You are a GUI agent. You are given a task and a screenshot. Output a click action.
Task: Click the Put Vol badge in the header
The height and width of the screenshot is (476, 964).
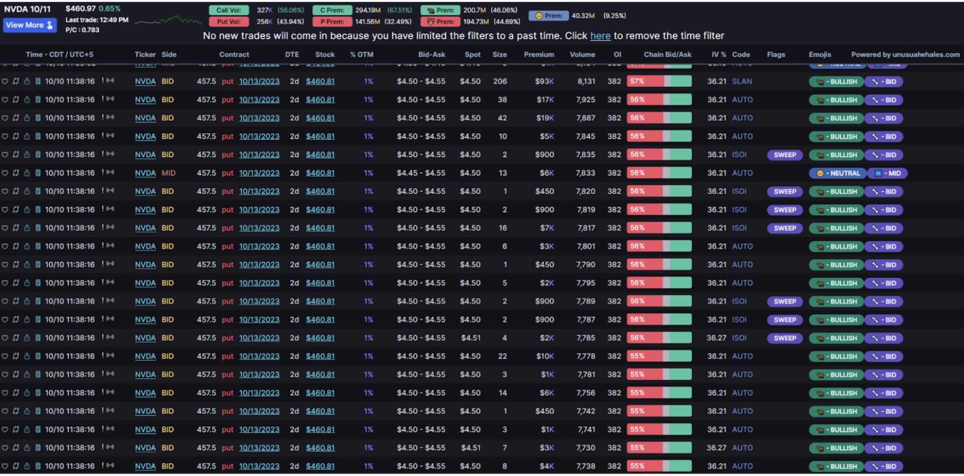[x=229, y=21]
